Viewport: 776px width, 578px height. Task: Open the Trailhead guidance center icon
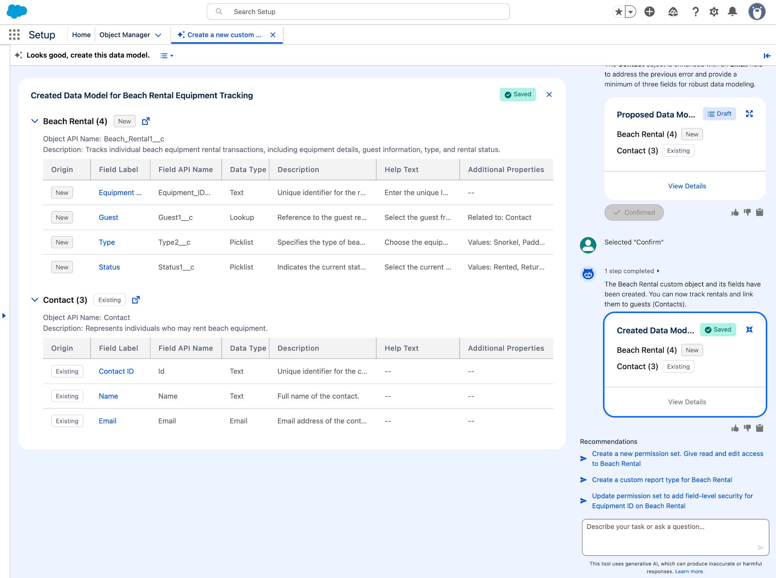coord(673,12)
